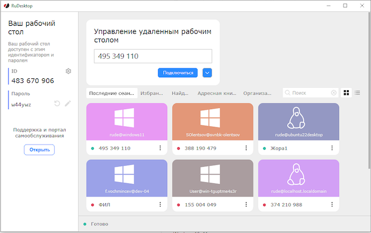Open the Найденные tab
Screen dimensions: 371x233
click(180, 93)
